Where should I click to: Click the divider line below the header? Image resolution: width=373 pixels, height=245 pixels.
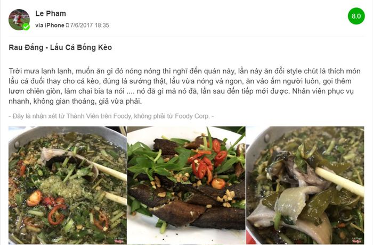(186, 36)
